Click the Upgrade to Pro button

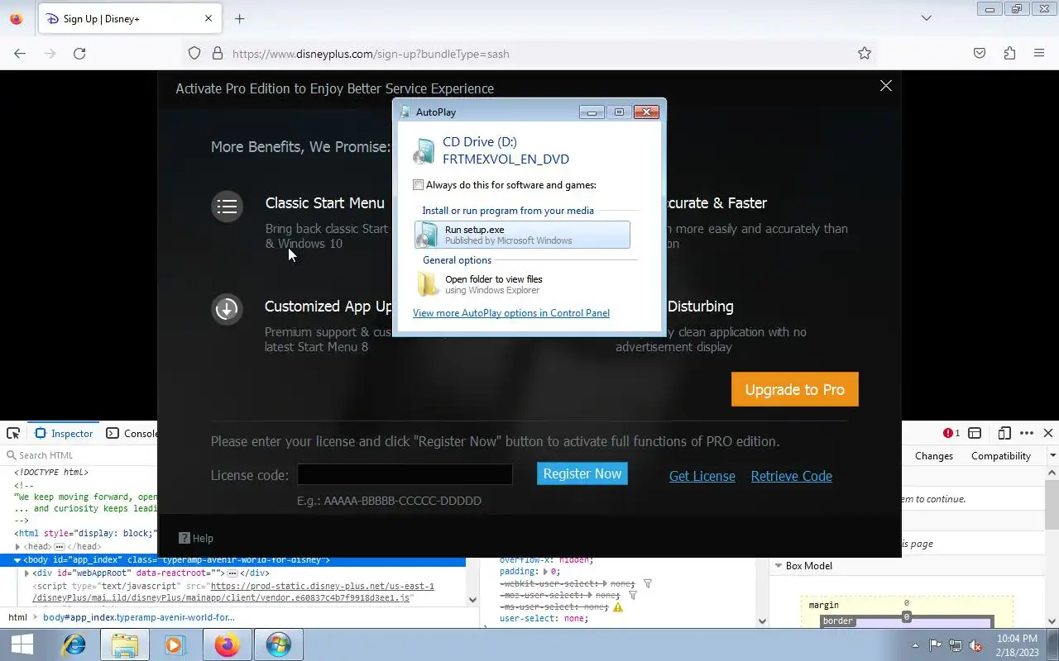click(x=795, y=389)
